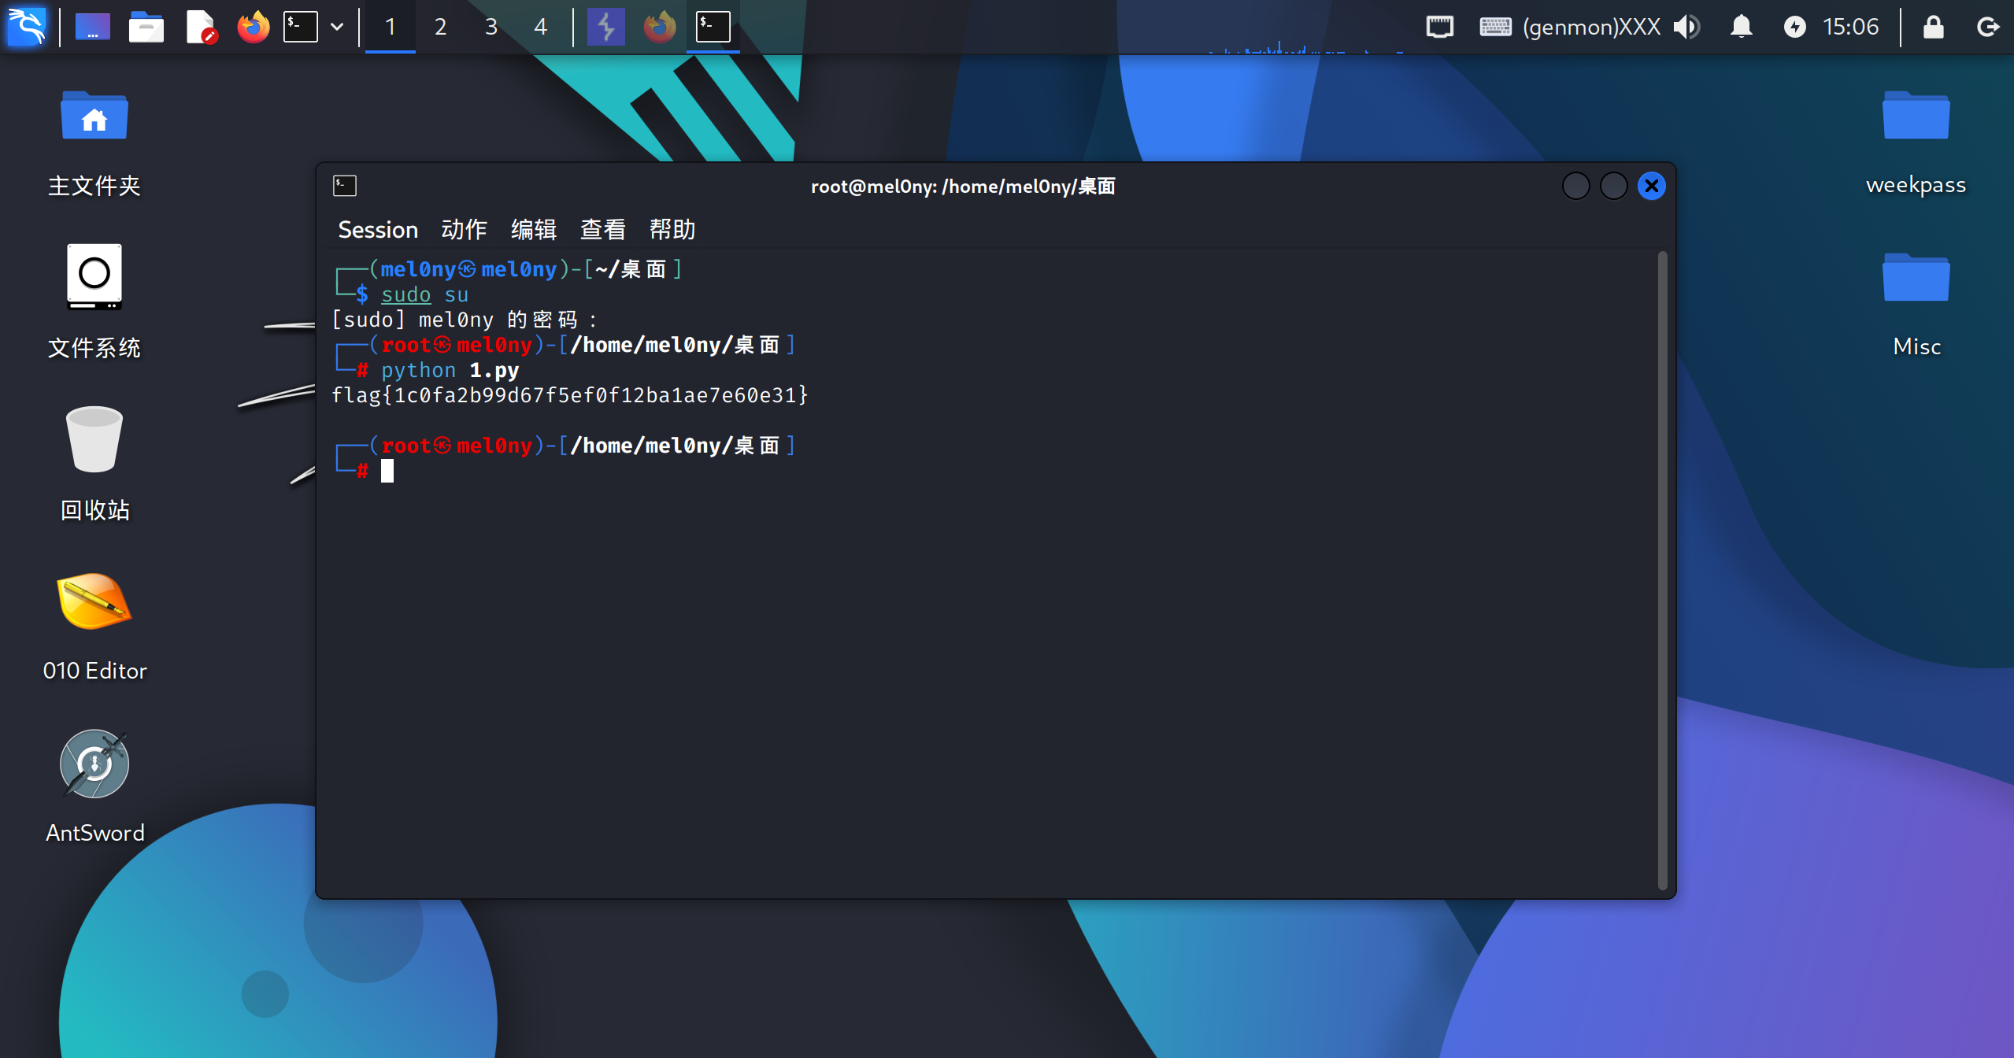This screenshot has height=1058, width=2014.
Task: Open the weekpass folder on desktop
Action: pos(1916,117)
